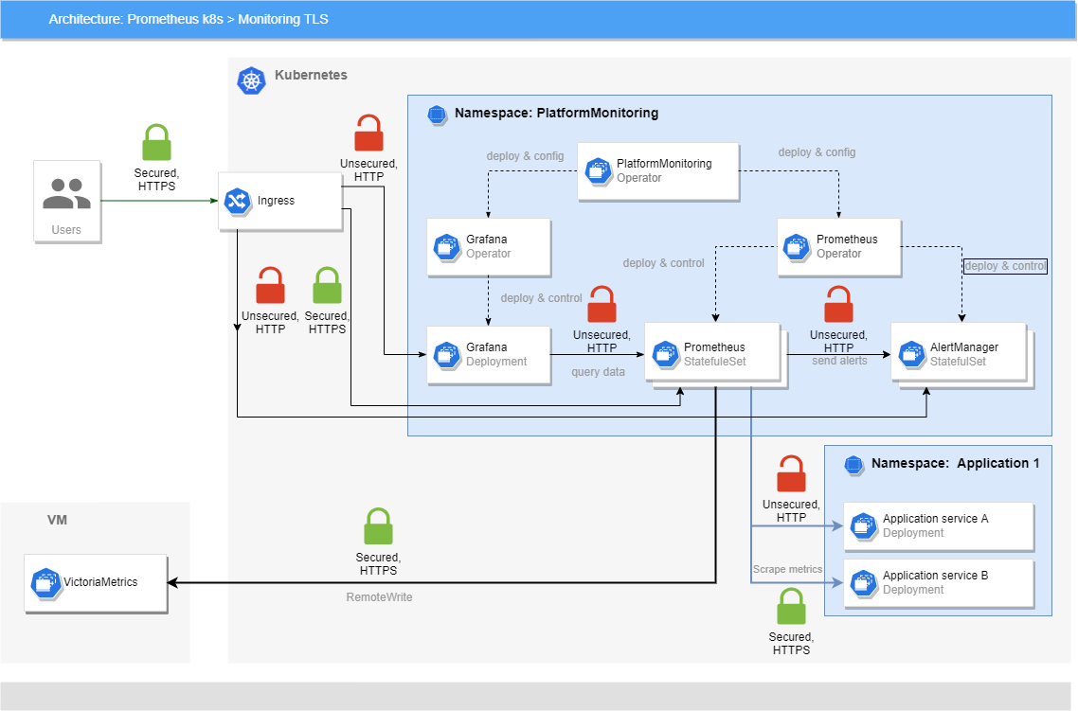Click the 'Namespace: Application 1' title
The height and width of the screenshot is (711, 1078).
click(955, 463)
